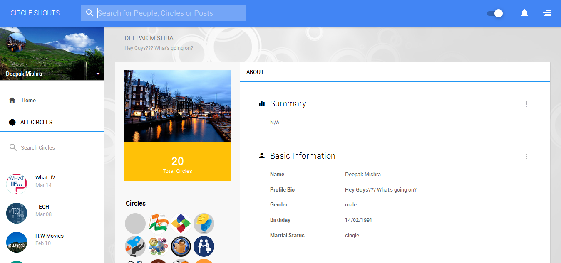561x263 pixels.
Task: Open the TECH Trends circle avatar
Action: tap(17, 213)
